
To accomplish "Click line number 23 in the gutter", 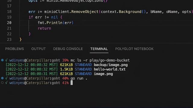I will (x=9, y=39).
